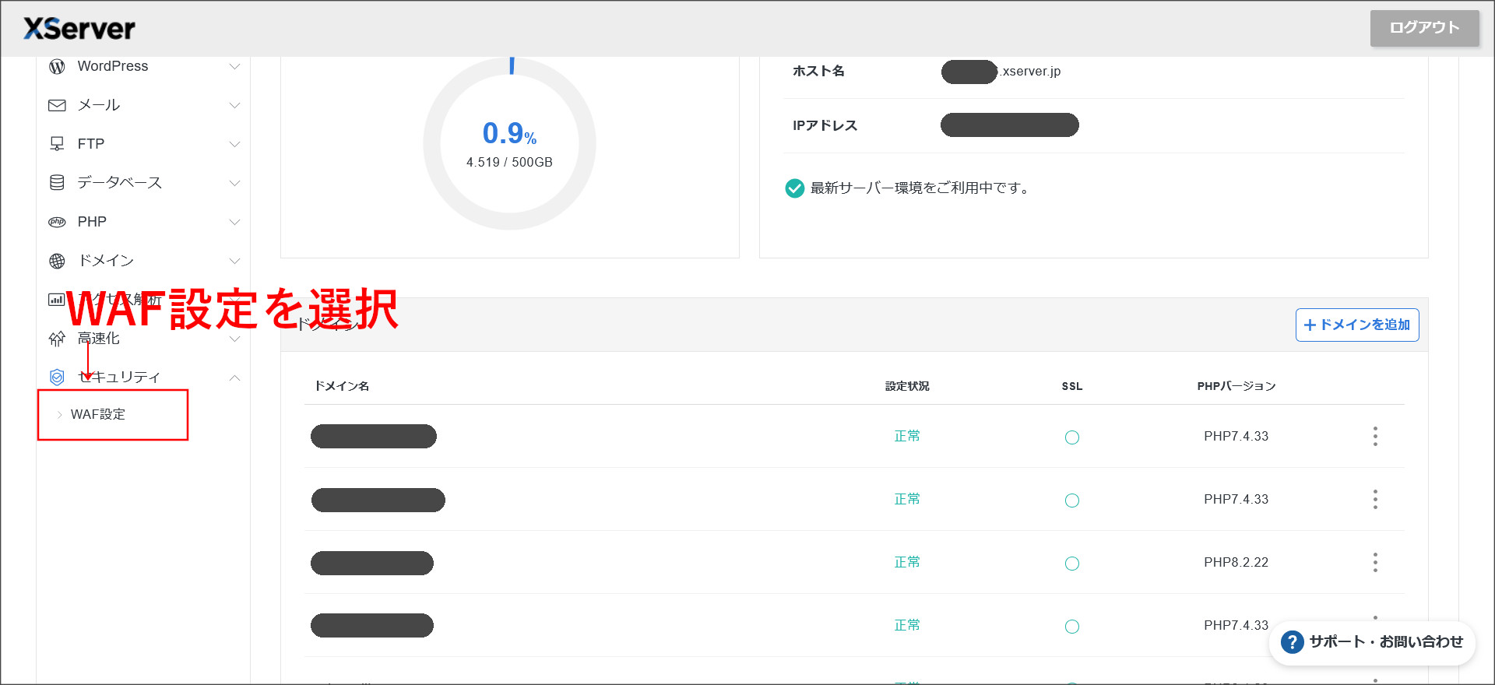This screenshot has width=1495, height=685.
Task: Open the ドメイン sidebar menu
Action: coord(144,261)
